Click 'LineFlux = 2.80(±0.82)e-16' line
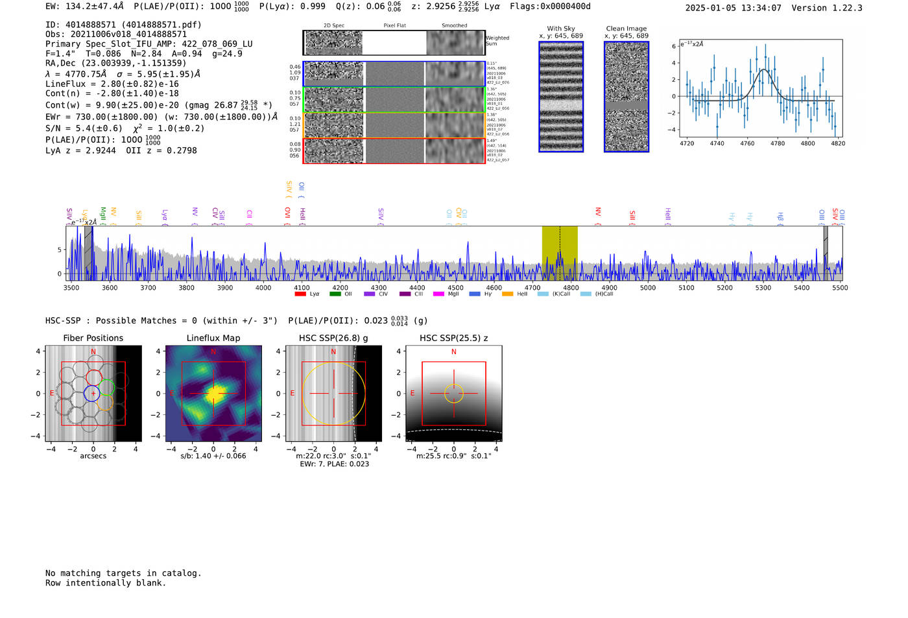The height and width of the screenshot is (618, 908). [112, 84]
